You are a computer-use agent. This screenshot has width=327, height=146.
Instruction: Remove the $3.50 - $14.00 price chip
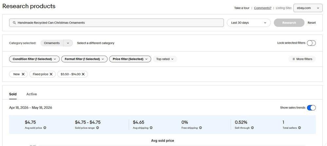pyautogui.click(x=83, y=74)
